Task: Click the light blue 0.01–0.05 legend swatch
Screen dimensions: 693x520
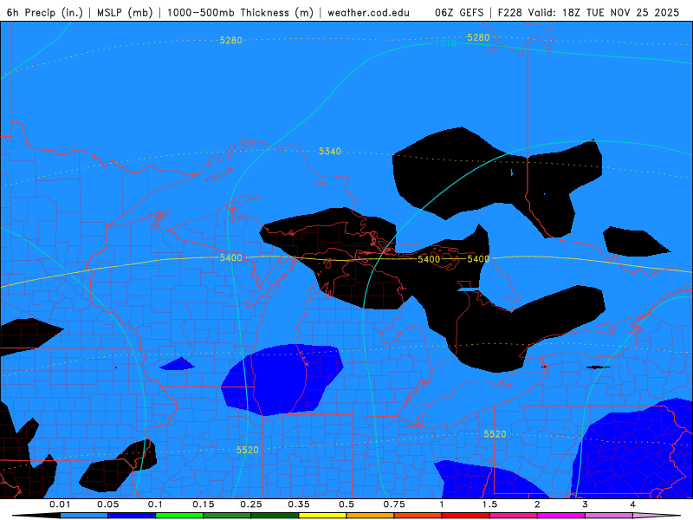Action: (x=84, y=516)
